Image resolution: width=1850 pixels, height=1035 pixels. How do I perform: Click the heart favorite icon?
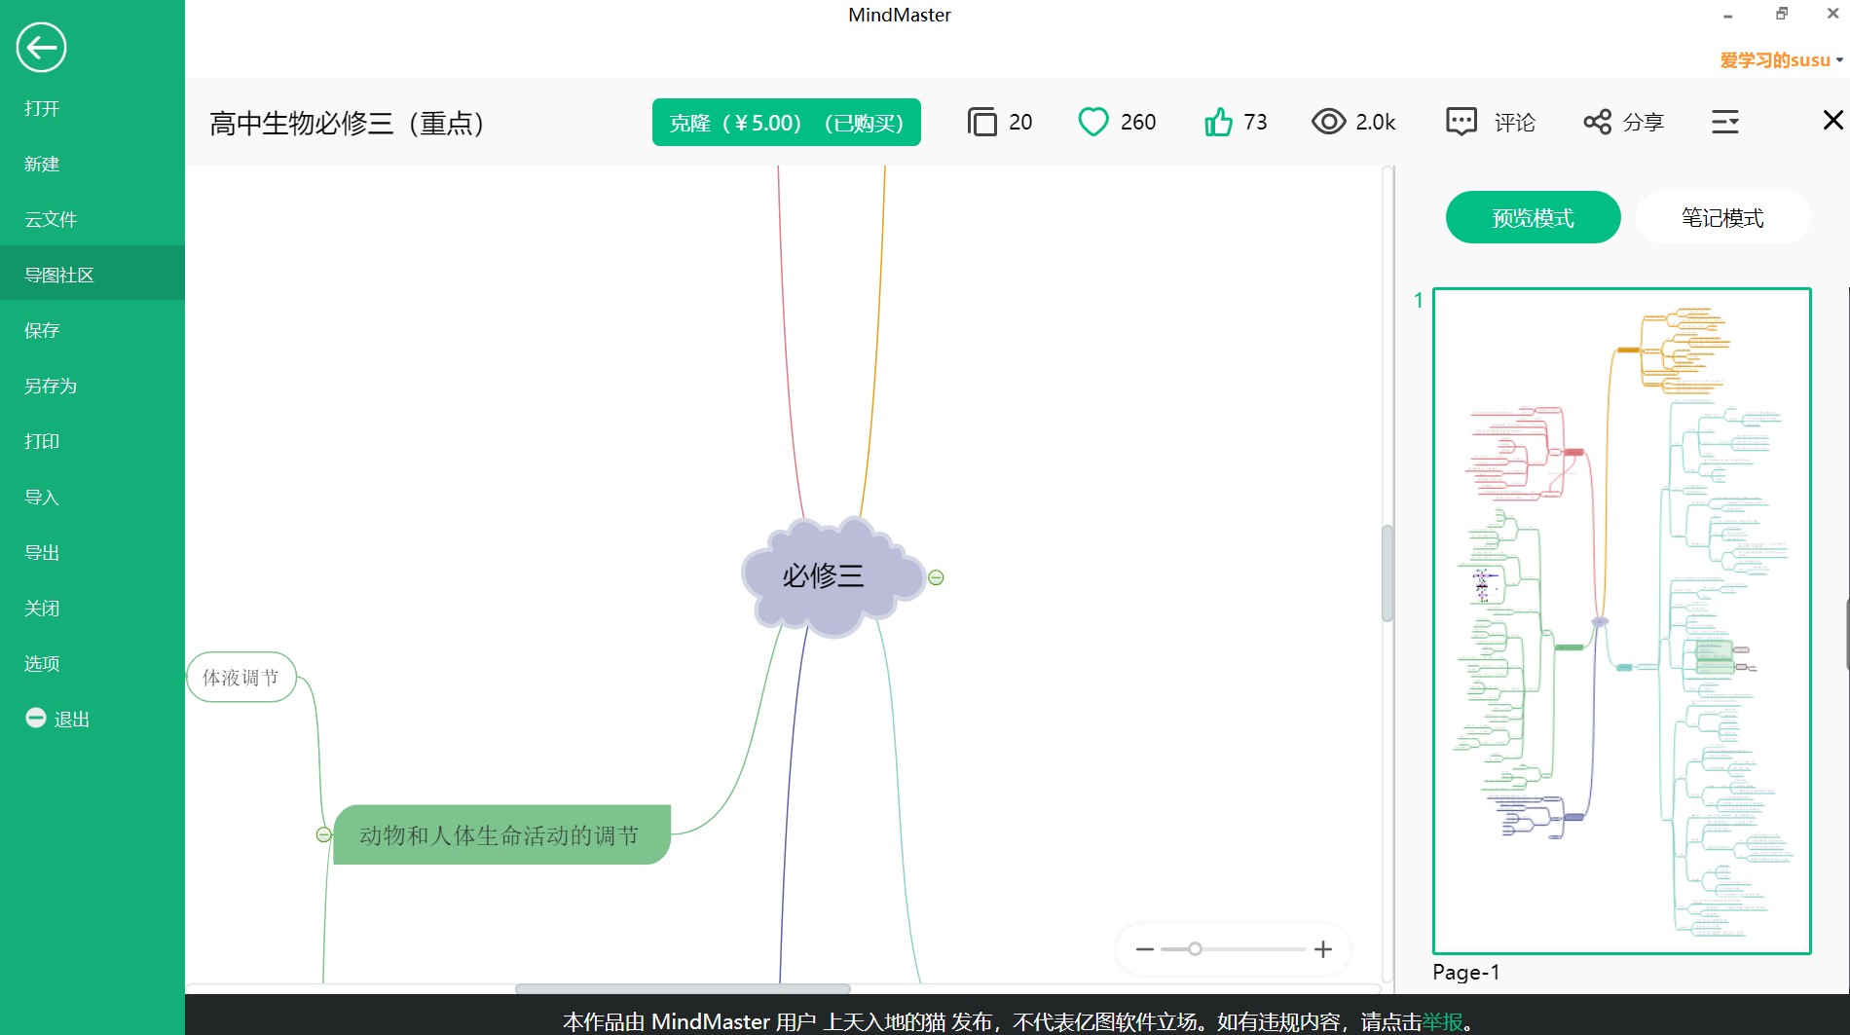(1093, 122)
